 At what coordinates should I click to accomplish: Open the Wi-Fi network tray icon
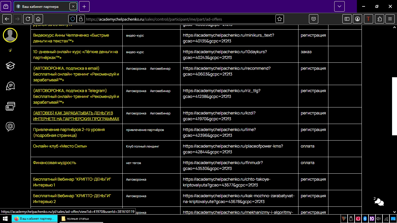pos(386,219)
